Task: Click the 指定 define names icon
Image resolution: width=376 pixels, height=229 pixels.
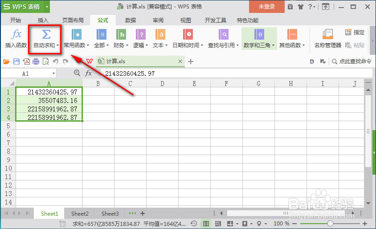Action: tap(348, 32)
